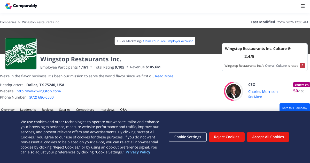Open Charles Morrison profile link
310x163 pixels.
263,92
